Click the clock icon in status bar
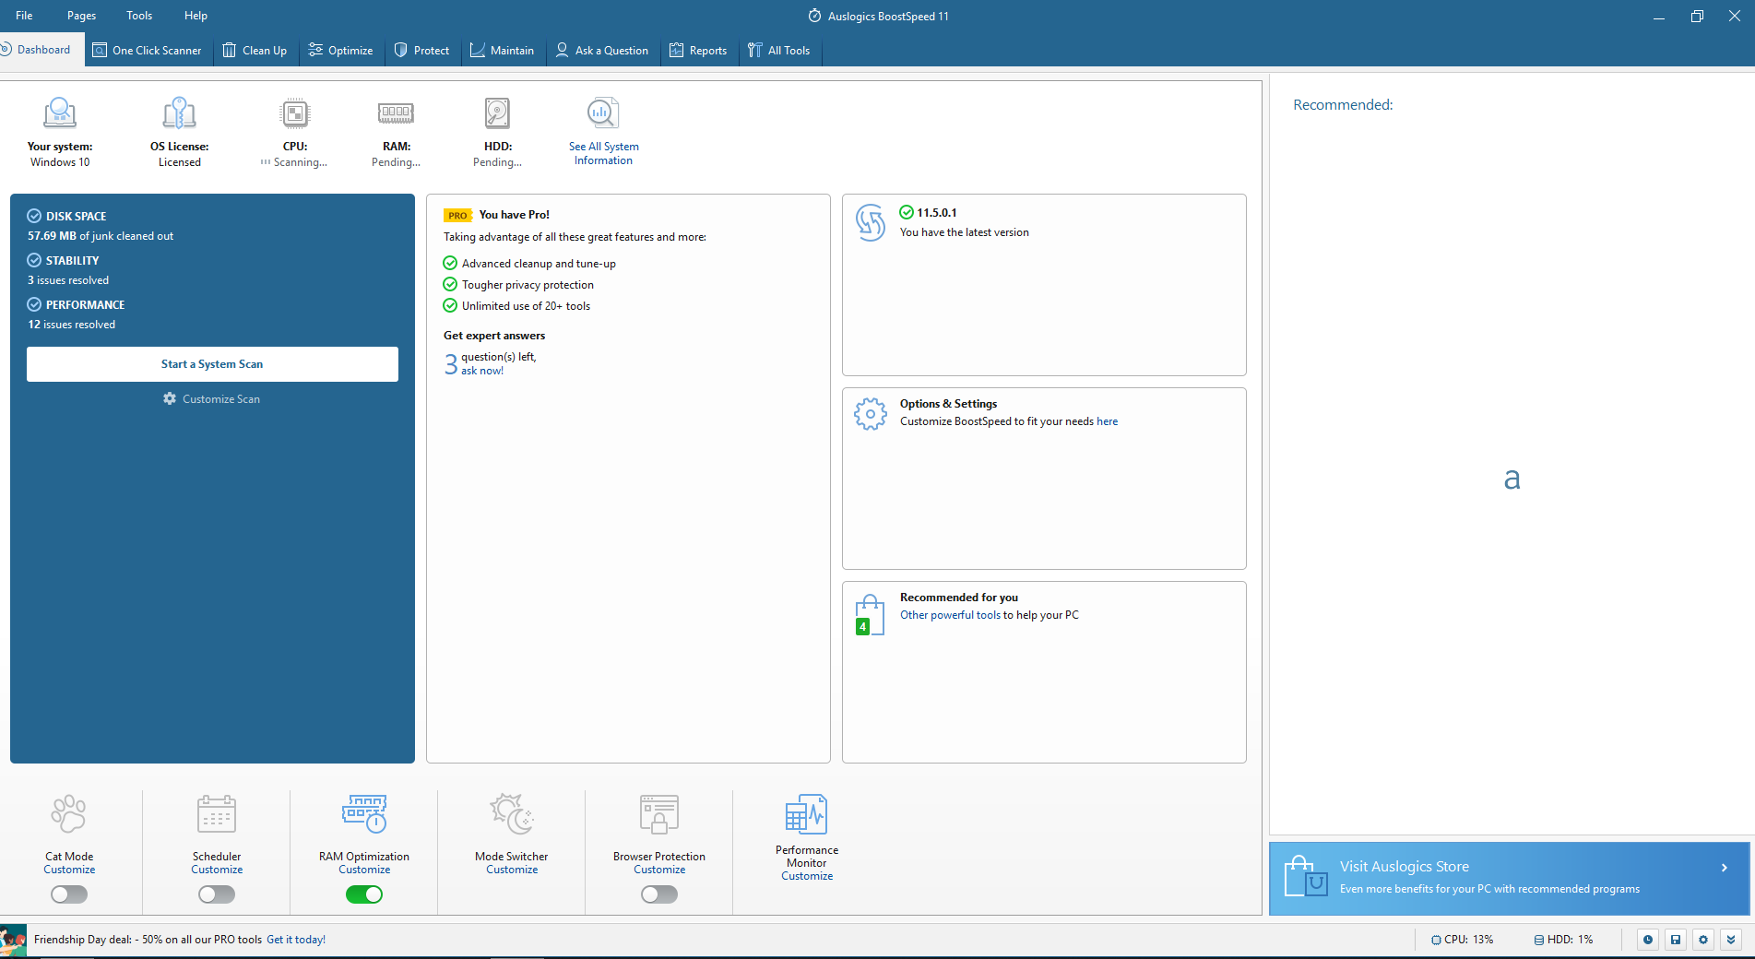Image resolution: width=1755 pixels, height=959 pixels. coord(1648,940)
